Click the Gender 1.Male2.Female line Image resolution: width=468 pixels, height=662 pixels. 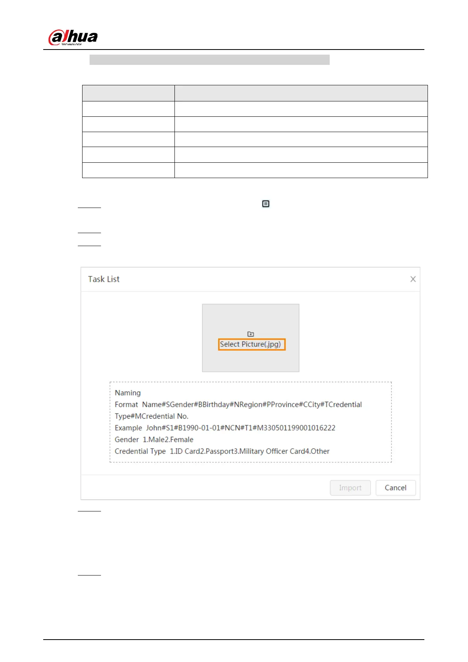pos(154,439)
